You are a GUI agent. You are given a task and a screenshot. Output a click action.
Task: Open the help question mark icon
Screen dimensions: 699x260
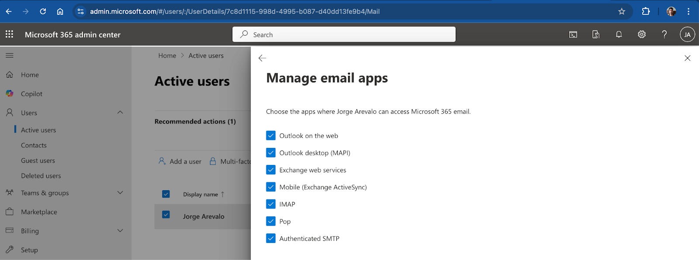[664, 34]
